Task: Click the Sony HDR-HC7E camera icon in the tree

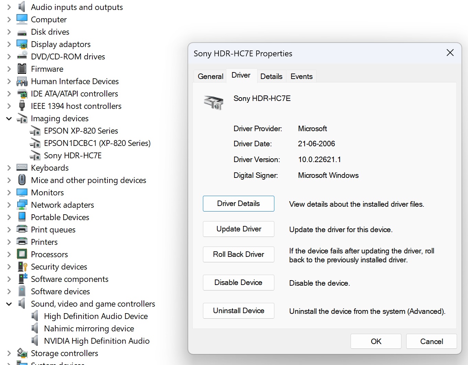Action: (35, 156)
